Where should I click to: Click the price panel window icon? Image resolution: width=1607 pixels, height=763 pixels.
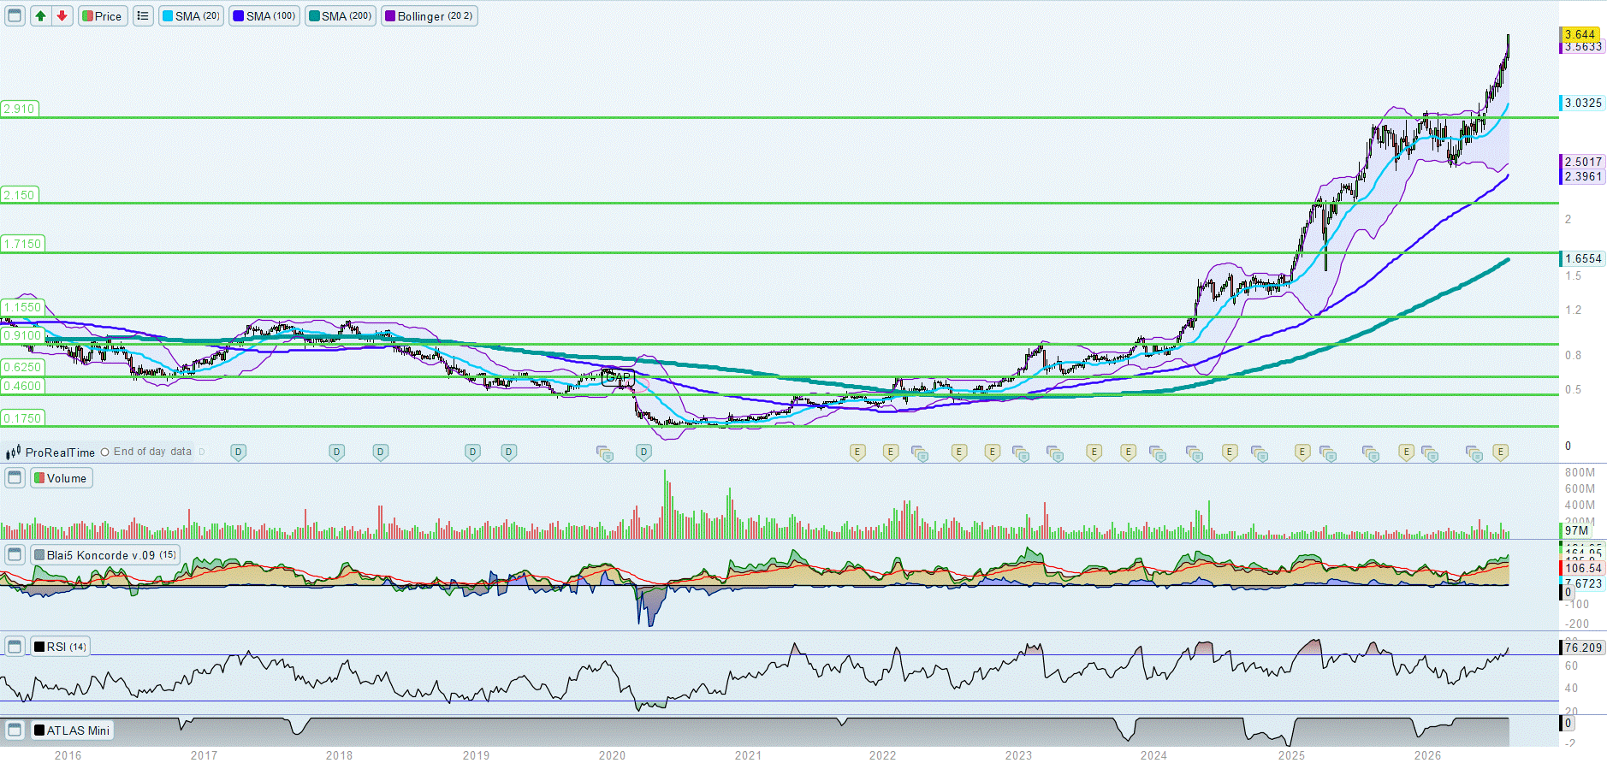pyautogui.click(x=15, y=15)
